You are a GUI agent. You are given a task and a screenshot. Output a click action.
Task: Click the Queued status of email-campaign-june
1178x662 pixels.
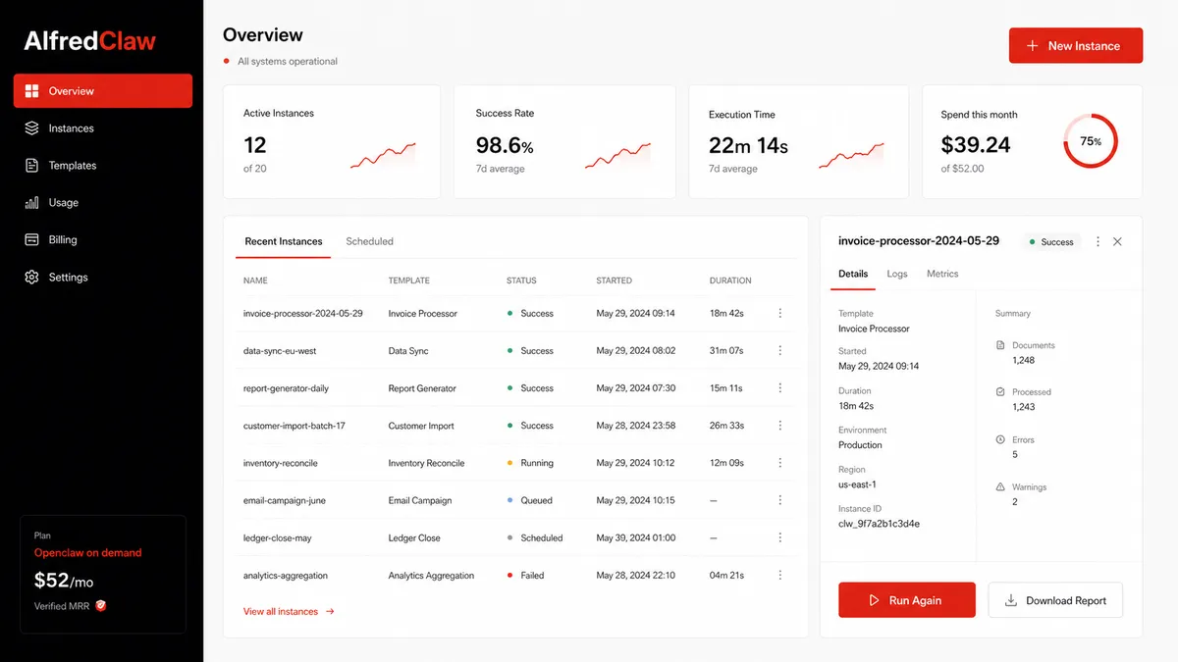coord(530,500)
